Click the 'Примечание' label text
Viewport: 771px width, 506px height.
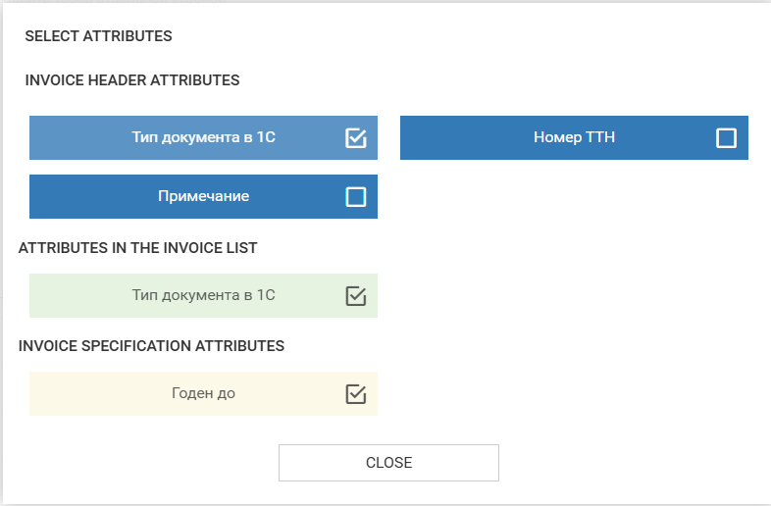[x=204, y=196]
